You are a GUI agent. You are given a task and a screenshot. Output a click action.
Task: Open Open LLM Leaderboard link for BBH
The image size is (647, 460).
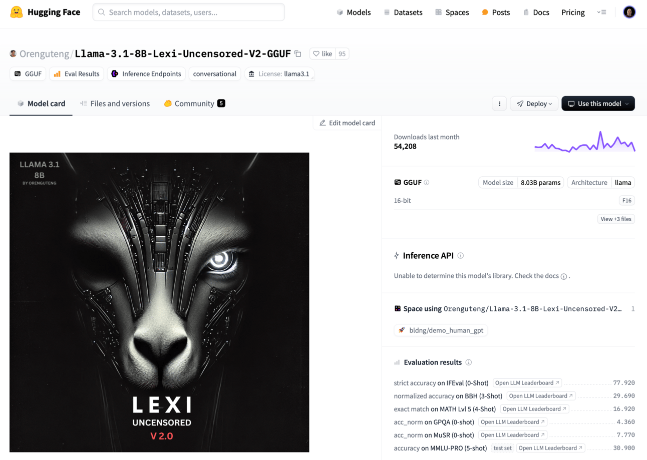coord(541,396)
